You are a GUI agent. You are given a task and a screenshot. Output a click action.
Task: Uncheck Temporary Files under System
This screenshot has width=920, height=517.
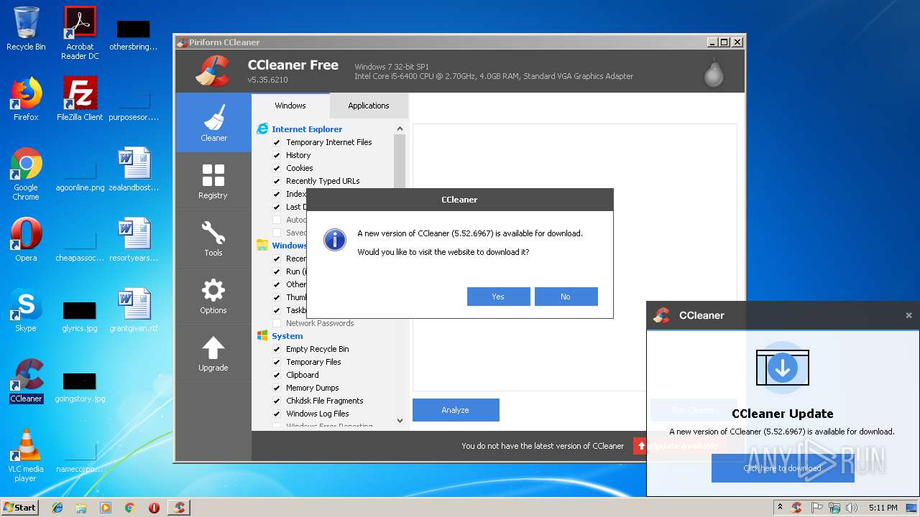tap(277, 362)
